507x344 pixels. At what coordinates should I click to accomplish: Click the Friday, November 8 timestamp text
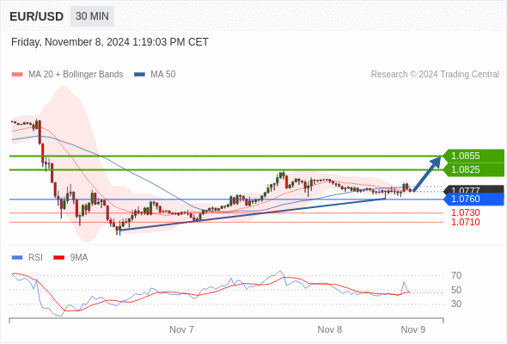click(x=110, y=42)
